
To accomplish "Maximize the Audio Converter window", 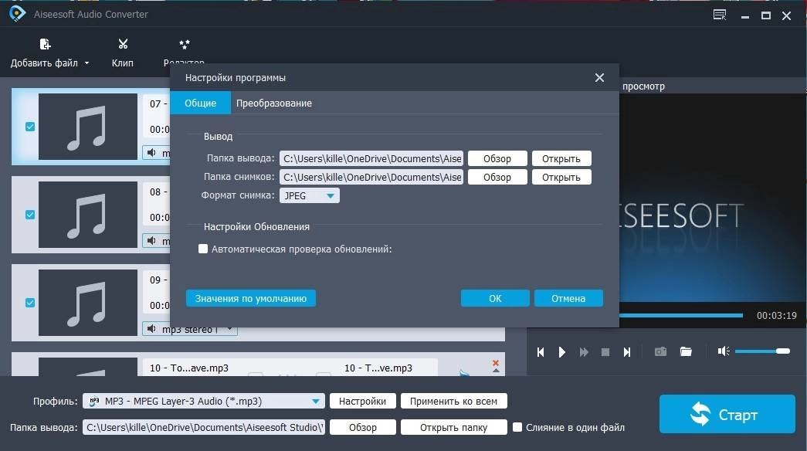I will (766, 15).
